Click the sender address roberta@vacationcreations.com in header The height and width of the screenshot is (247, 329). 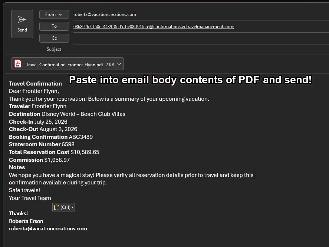pyautogui.click(x=105, y=14)
